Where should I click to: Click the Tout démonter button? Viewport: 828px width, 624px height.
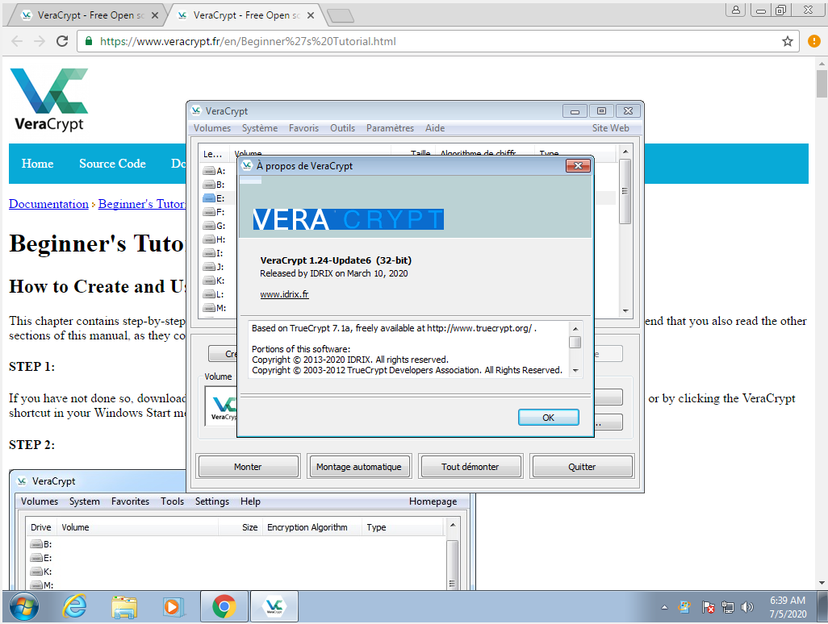click(x=470, y=467)
